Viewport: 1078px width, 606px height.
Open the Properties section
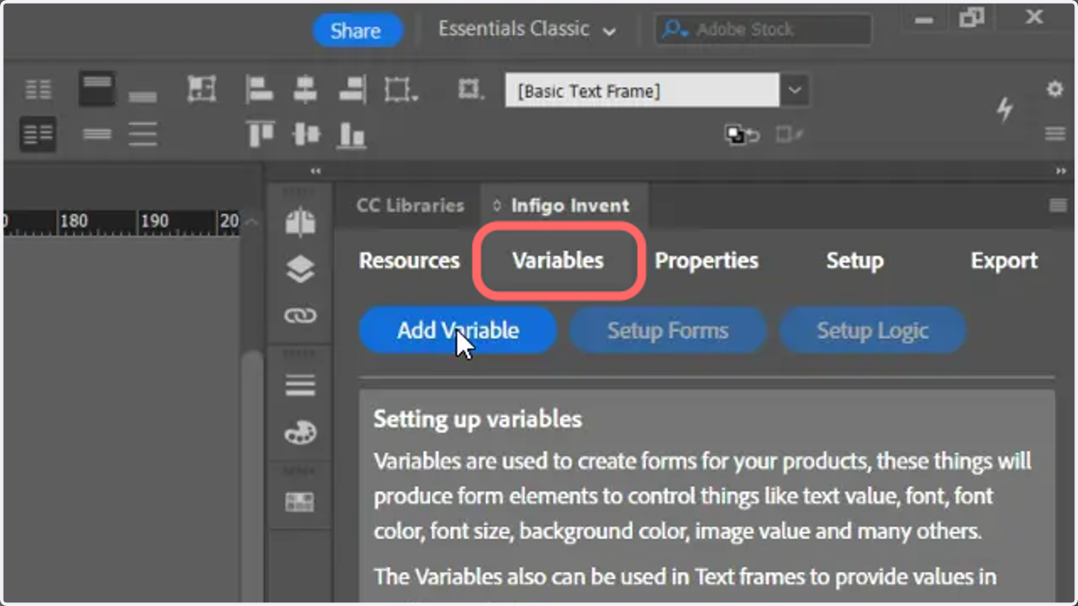coord(706,261)
